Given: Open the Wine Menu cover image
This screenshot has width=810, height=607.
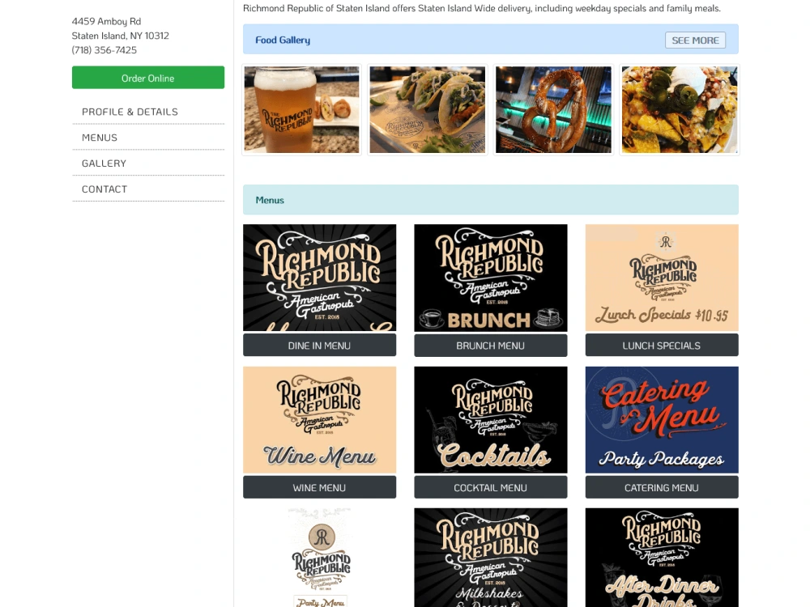Looking at the screenshot, I should [319, 419].
